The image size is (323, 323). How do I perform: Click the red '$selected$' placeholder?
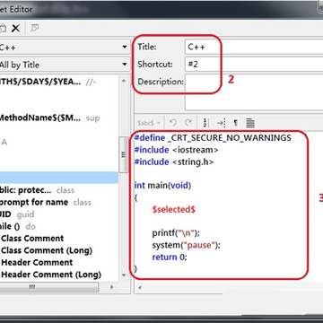tap(174, 209)
